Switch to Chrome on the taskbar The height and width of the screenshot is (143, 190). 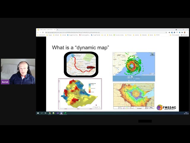tap(50, 113)
